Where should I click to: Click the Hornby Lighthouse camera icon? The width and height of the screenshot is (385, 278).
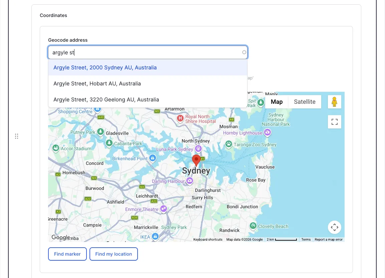coord(267,132)
